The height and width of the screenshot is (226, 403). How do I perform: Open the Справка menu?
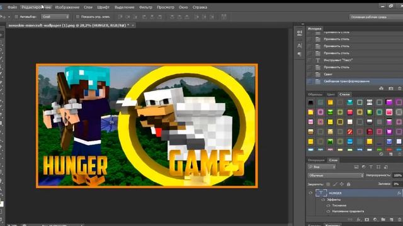[x=200, y=7]
